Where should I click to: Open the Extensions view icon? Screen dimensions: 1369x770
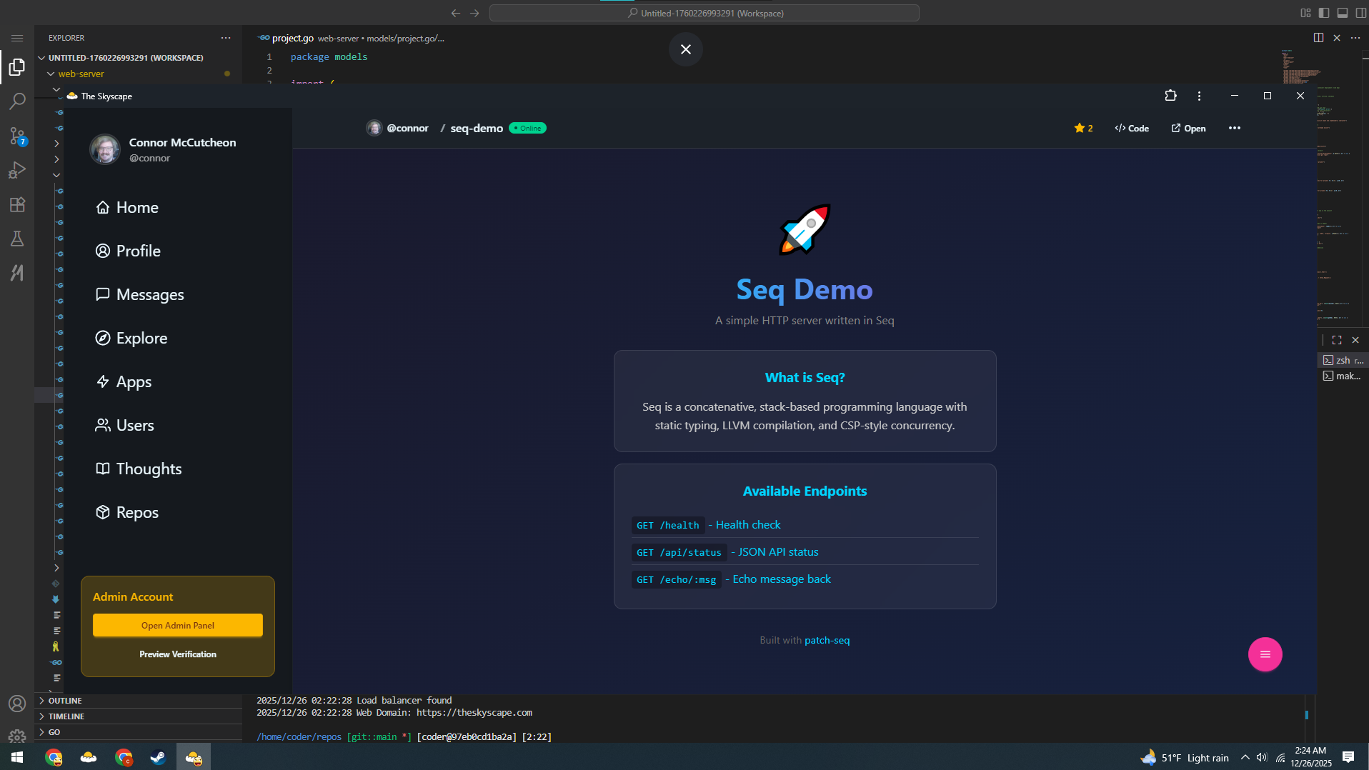(17, 205)
